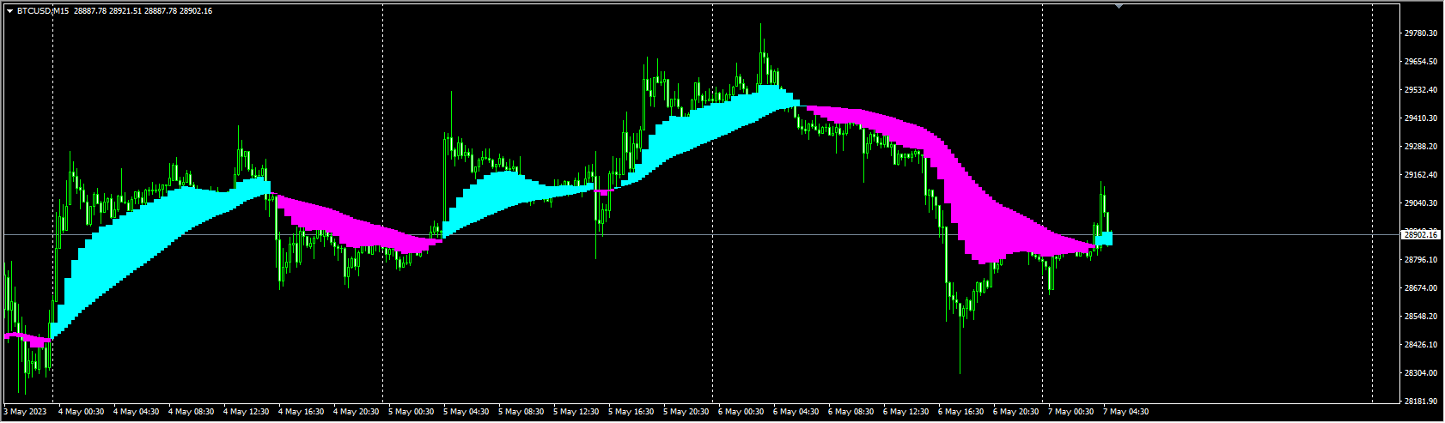Click the 4 May 00:30 time label
1445x423 pixels.
pos(82,412)
